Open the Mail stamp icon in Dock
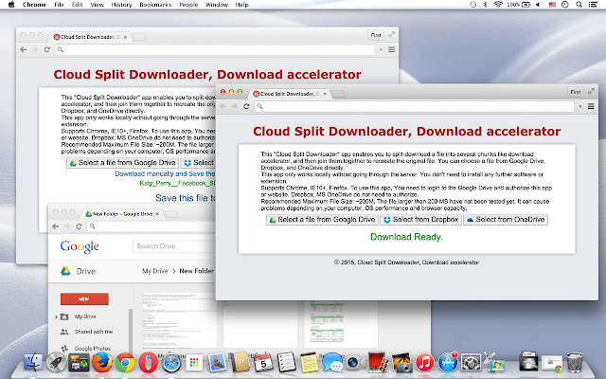 [x=217, y=362]
